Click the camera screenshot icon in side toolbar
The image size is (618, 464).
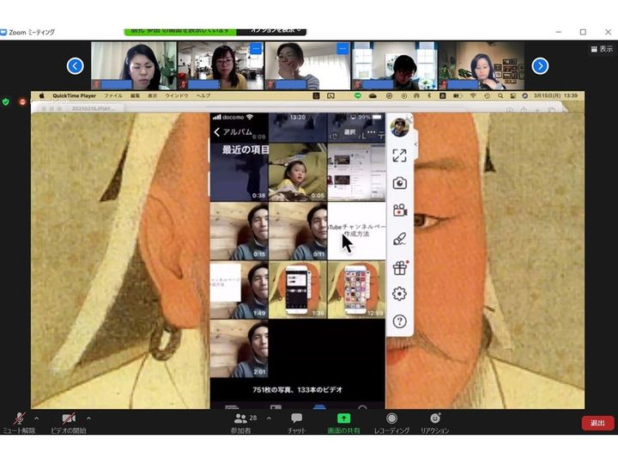tap(399, 183)
